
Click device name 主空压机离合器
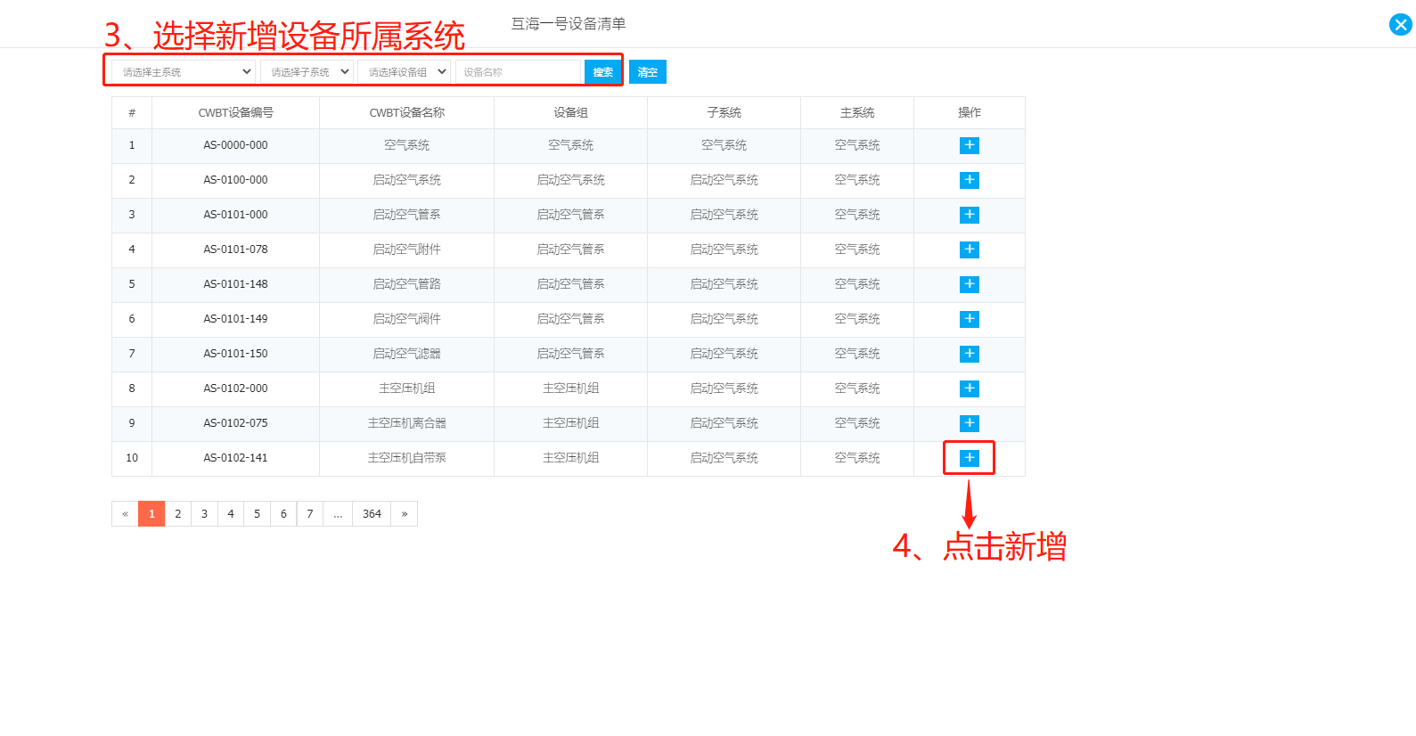pos(406,423)
